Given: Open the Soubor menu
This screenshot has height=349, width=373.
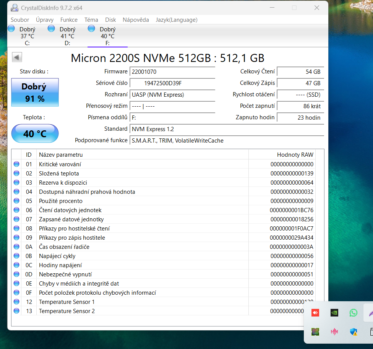Looking at the screenshot, I should (20, 20).
